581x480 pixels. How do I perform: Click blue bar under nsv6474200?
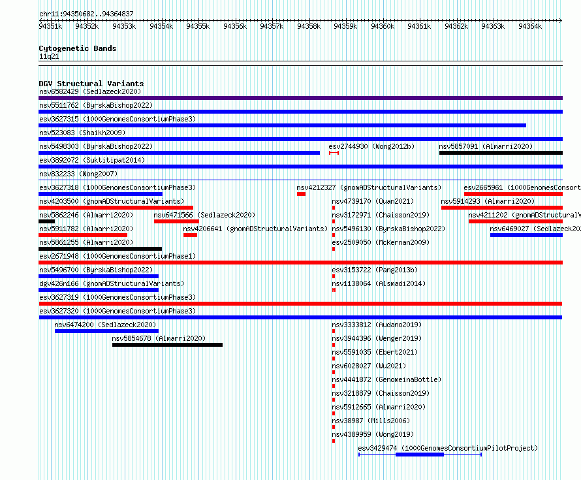[106, 331]
